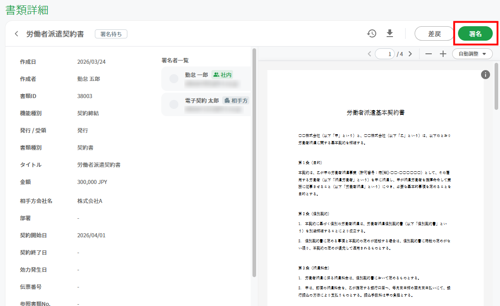Click the total page count / 4
500x306 pixels.
[400, 54]
